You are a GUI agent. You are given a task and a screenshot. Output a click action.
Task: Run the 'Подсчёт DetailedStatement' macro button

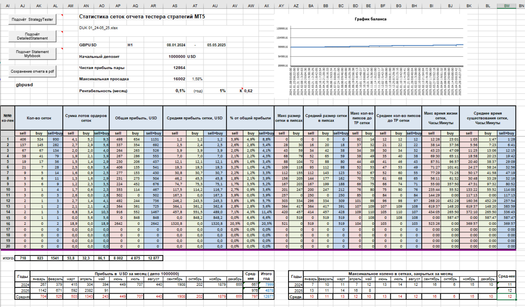tap(33, 36)
